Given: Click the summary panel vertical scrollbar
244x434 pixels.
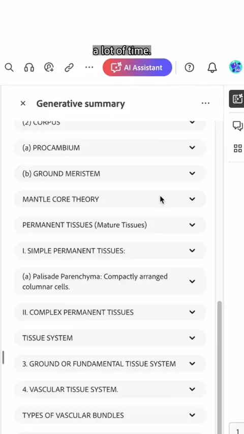Looking at the screenshot, I should 220,365.
